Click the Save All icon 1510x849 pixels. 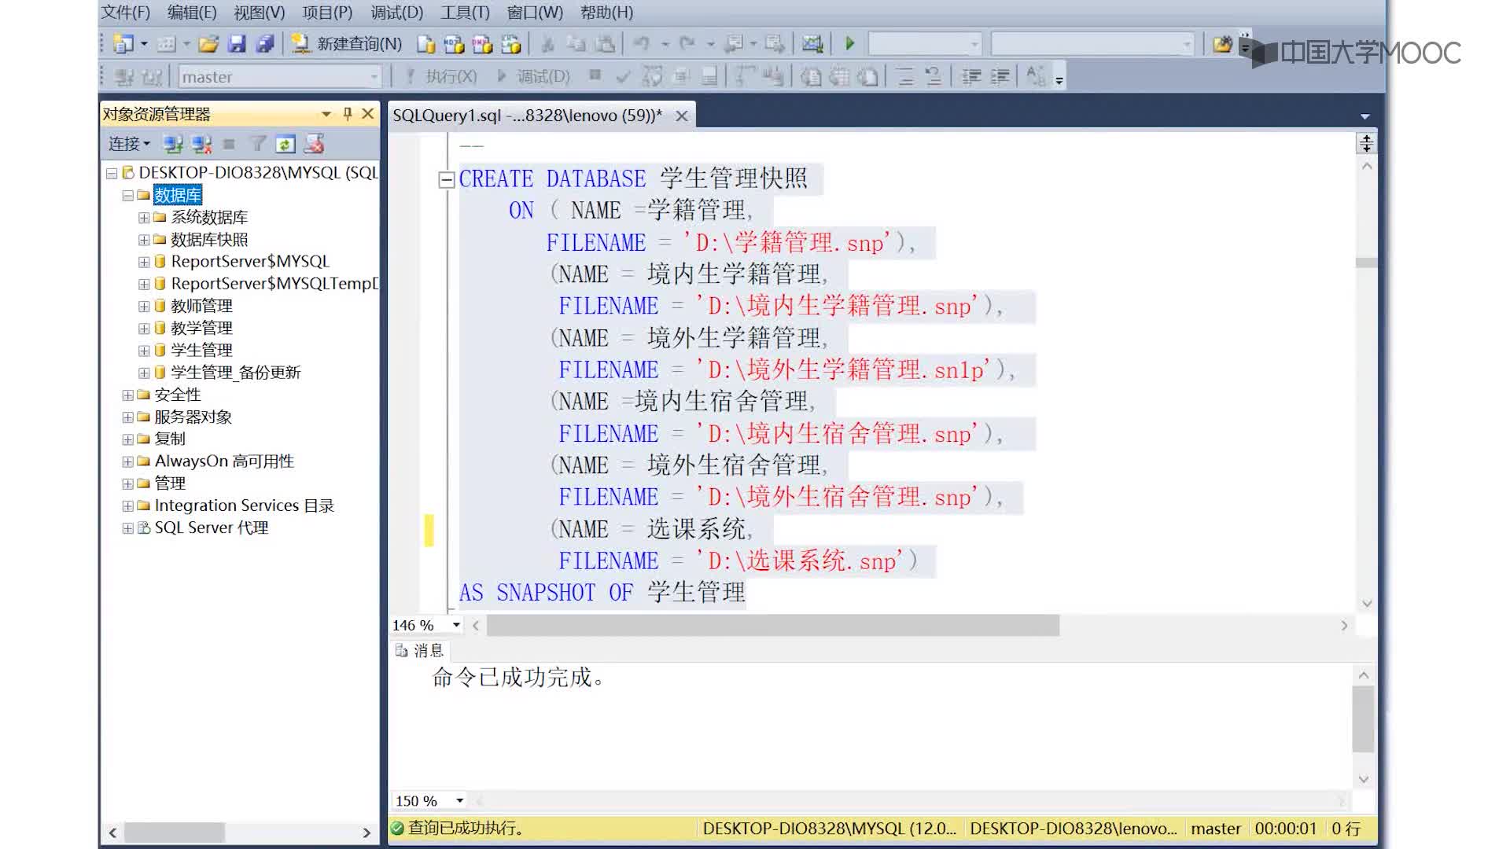click(265, 44)
